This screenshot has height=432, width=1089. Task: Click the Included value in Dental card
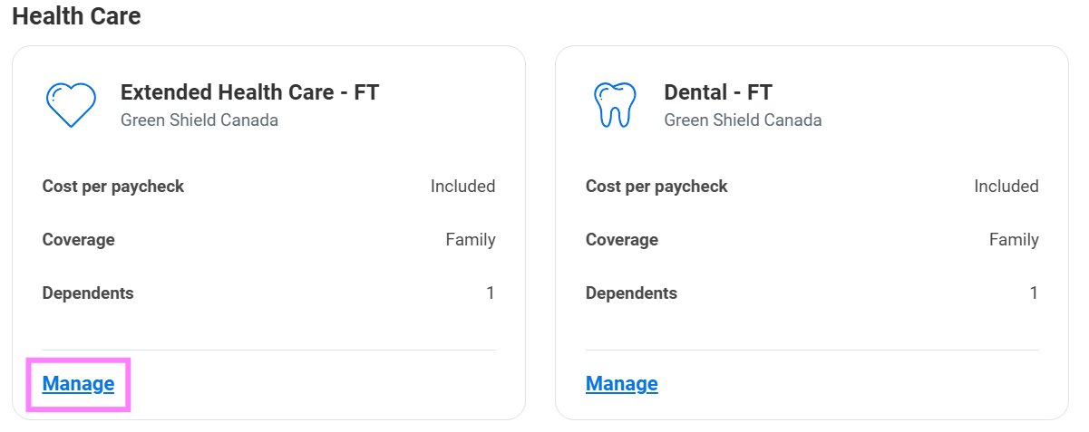point(1006,187)
